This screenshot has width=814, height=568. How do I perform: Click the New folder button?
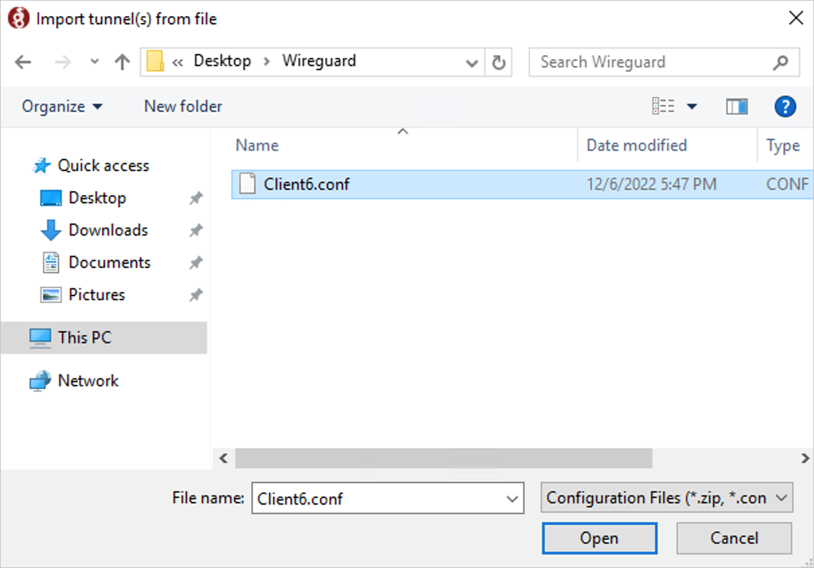tap(183, 106)
